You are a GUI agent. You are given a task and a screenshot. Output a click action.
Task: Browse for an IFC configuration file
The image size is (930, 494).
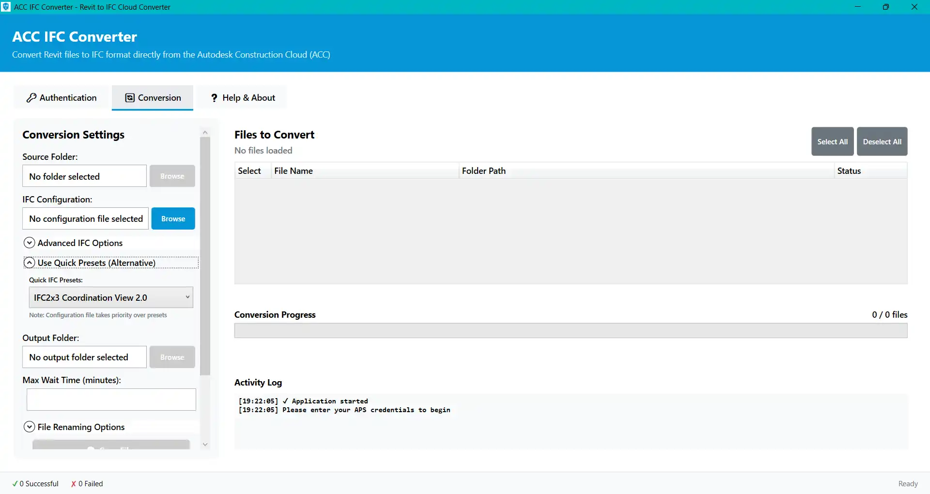click(173, 218)
